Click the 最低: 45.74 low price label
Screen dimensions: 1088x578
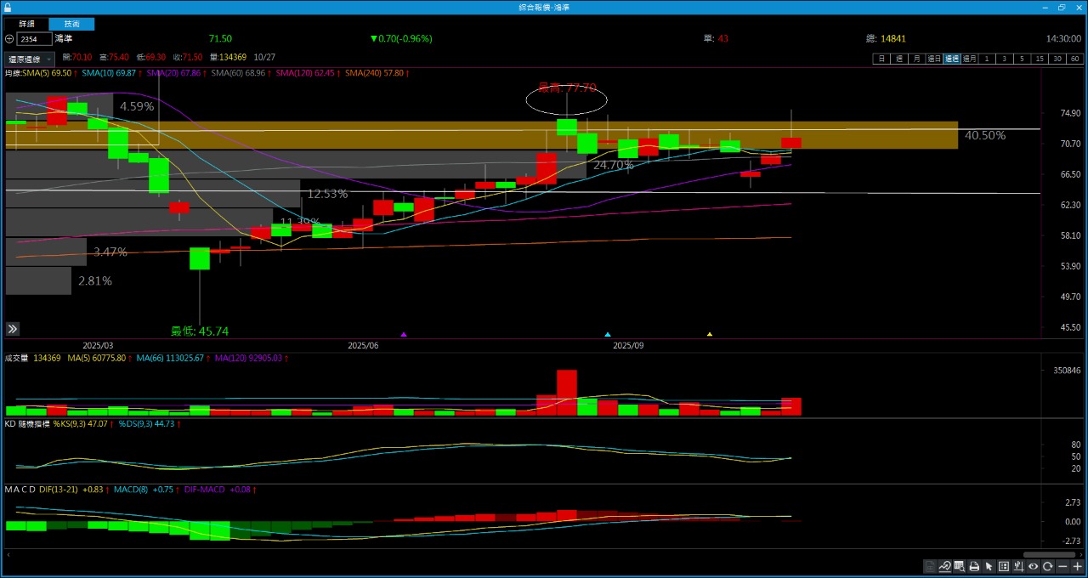(x=200, y=331)
